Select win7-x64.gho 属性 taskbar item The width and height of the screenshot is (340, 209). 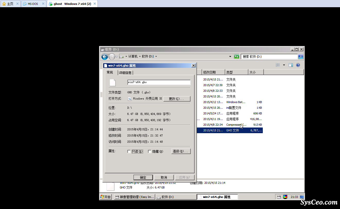pos(217,197)
